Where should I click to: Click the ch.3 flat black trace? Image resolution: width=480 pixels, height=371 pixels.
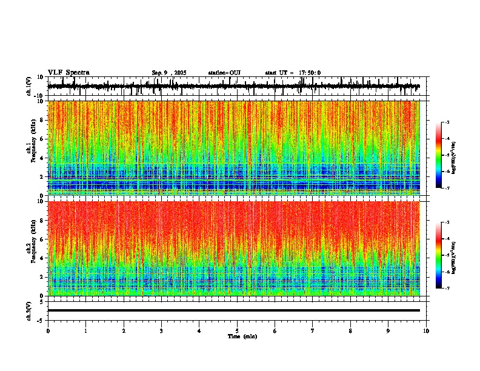(233, 310)
